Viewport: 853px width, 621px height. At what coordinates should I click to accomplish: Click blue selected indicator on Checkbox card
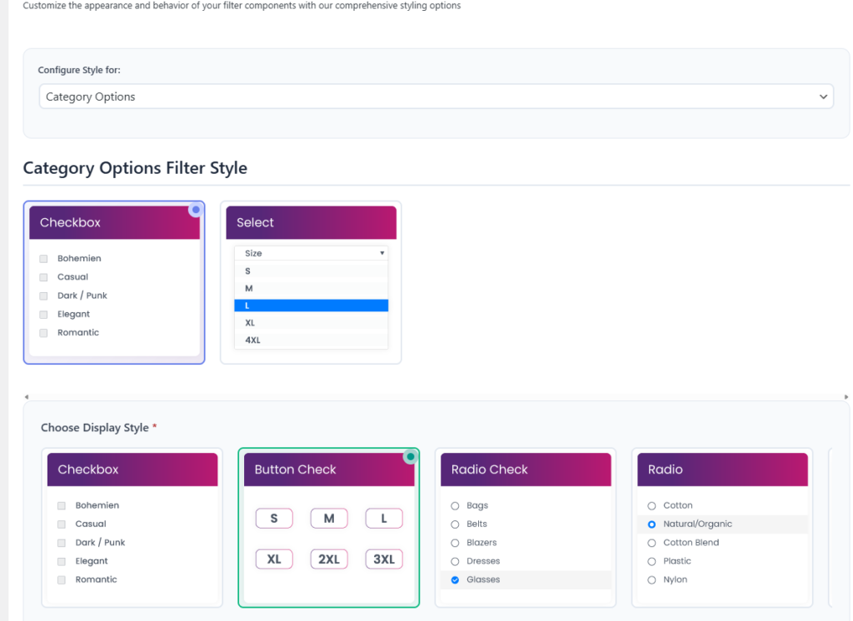pos(196,210)
